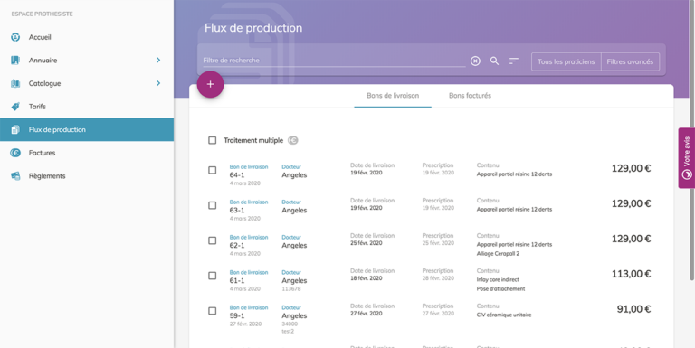
Task: Check the Traitement multiple checkbox
Action: click(x=213, y=140)
